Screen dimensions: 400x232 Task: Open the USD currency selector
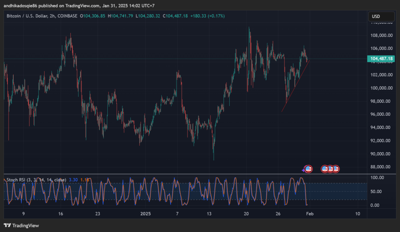(x=381, y=16)
